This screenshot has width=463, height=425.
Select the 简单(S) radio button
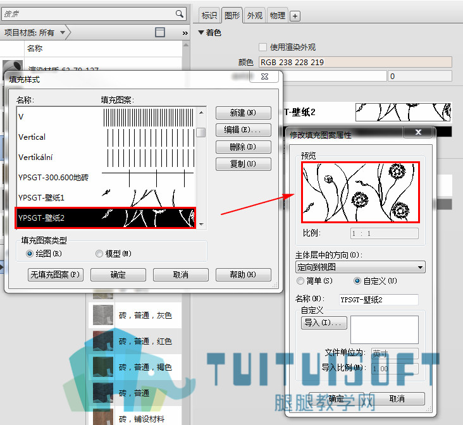click(300, 281)
